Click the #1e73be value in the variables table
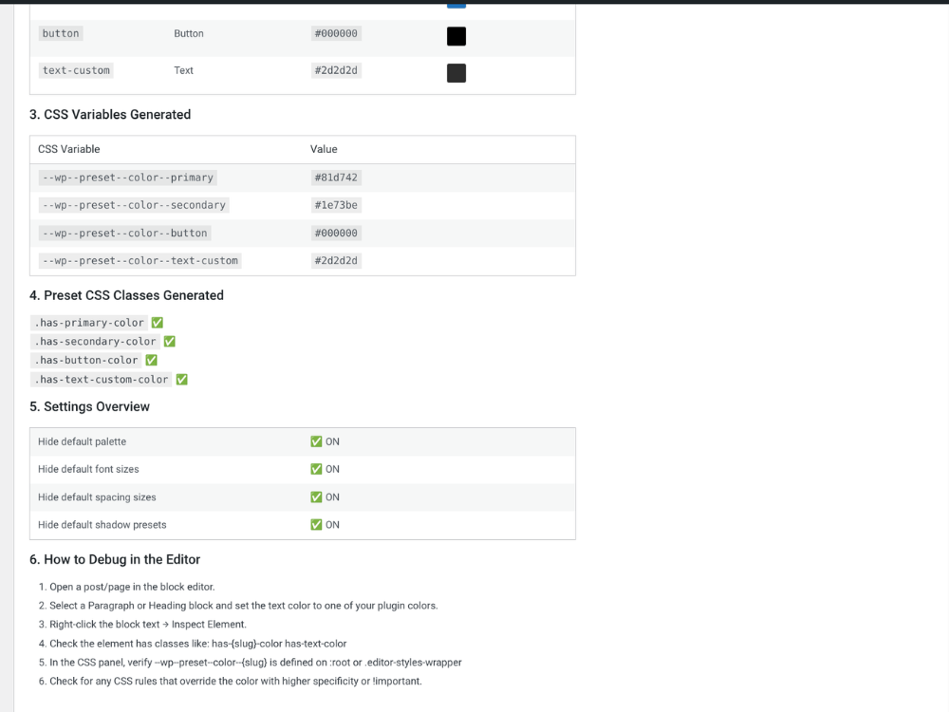This screenshot has width=949, height=712. pyautogui.click(x=336, y=205)
